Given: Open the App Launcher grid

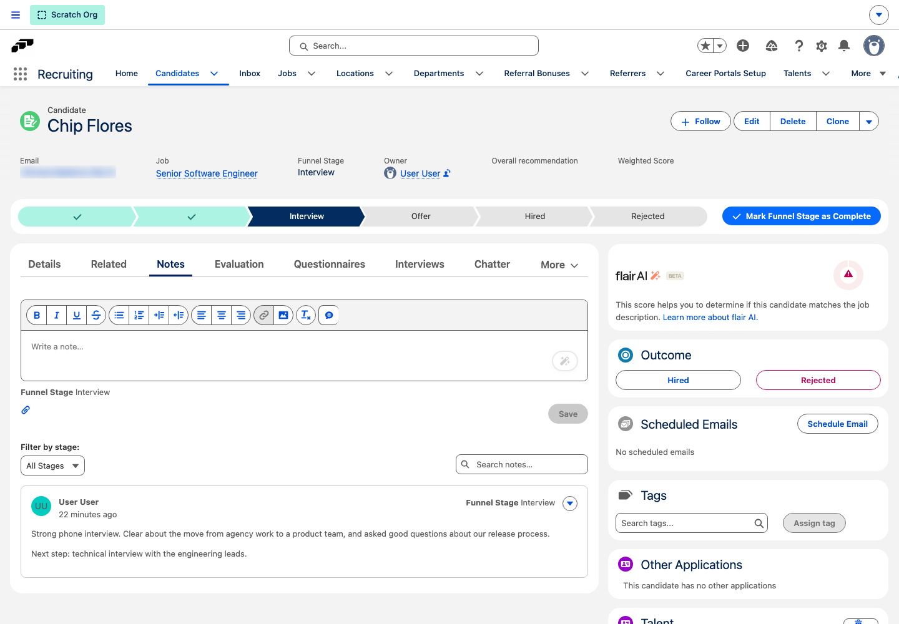Looking at the screenshot, I should coord(20,74).
